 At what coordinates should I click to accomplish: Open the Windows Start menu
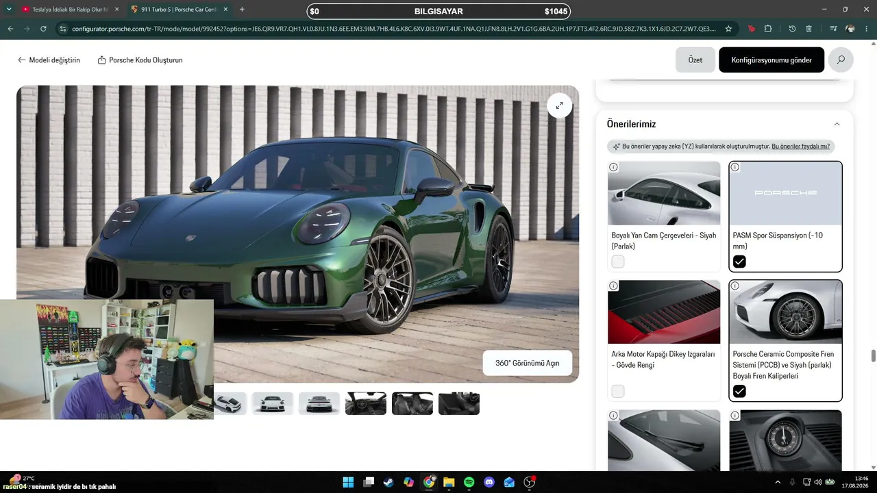pos(348,482)
